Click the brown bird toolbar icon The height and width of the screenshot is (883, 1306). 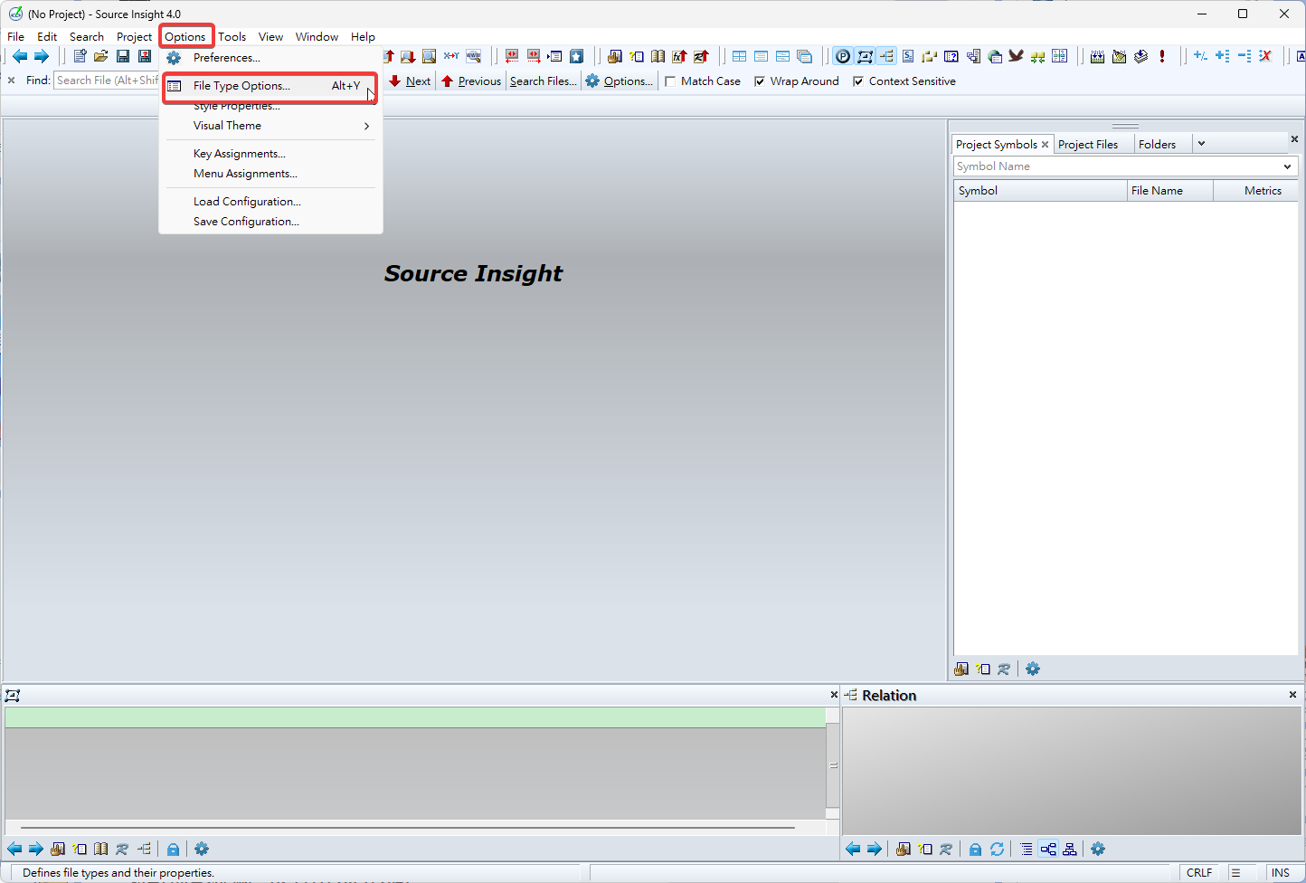pyautogui.click(x=1017, y=56)
